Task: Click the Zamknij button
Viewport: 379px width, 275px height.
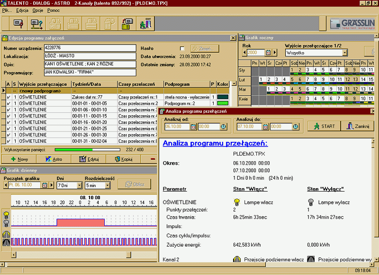Action: 358,126
